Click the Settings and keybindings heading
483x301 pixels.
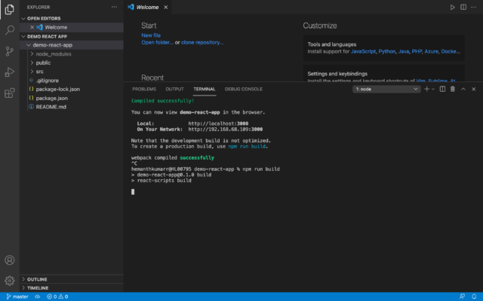pyautogui.click(x=337, y=74)
